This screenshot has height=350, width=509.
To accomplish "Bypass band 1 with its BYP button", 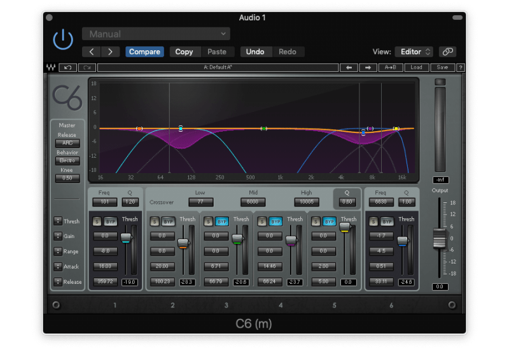I will 111,221.
